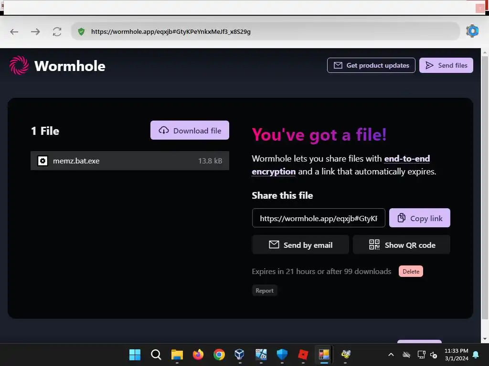The width and height of the screenshot is (489, 366).
Task: Open File Explorer from the taskbar
Action: point(177,355)
